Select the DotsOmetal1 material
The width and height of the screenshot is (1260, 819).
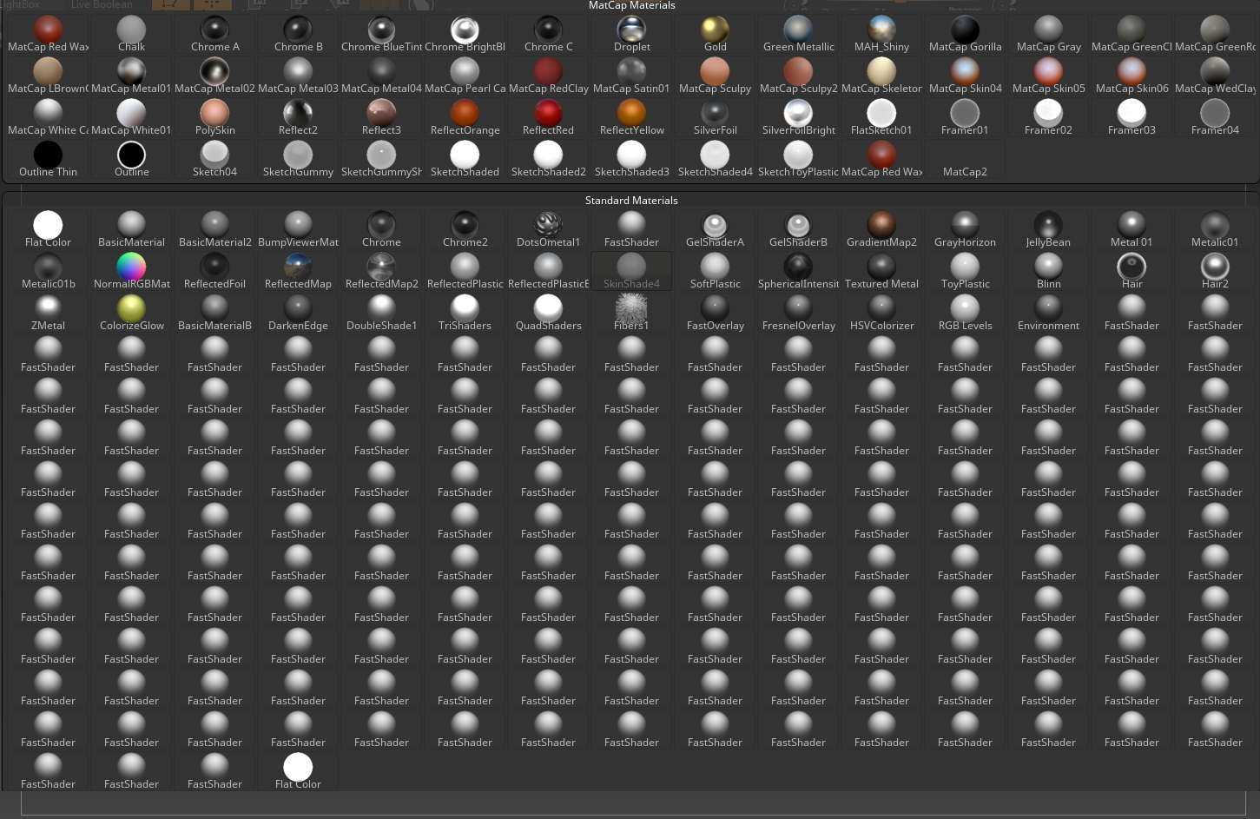(548, 229)
